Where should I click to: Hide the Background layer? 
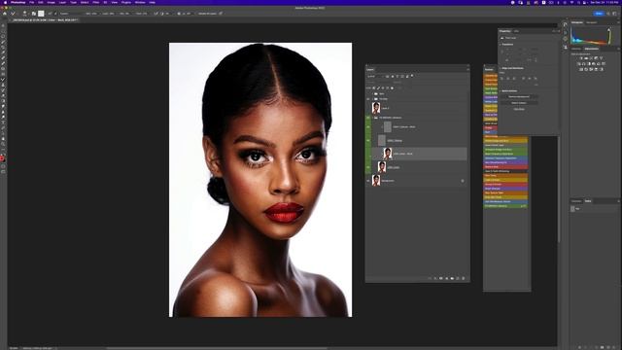point(368,181)
